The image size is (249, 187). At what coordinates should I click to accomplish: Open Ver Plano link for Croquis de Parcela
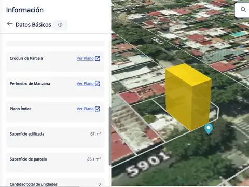pyautogui.click(x=85, y=58)
